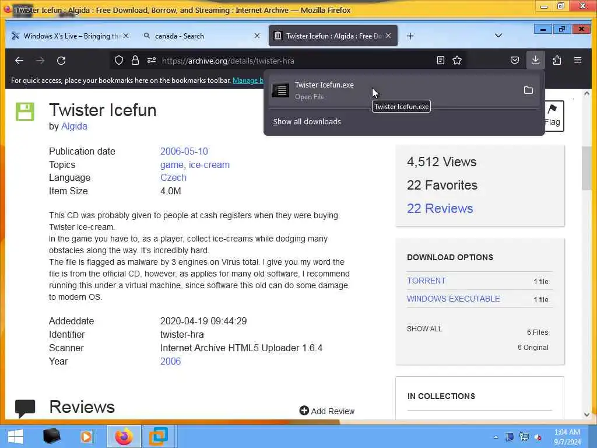
Task: Click page scroll up arrow
Action: pos(587,93)
